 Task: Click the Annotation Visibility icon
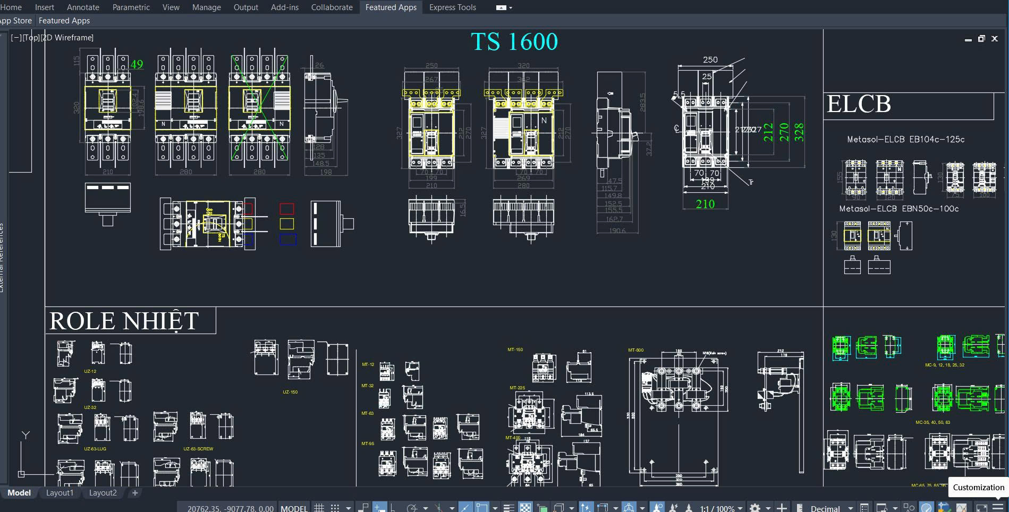(657, 508)
